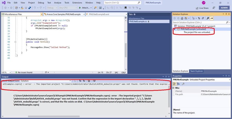Image resolution: width=232 pixels, height=119 pixels.
Task: Click the Live Share button
Action: pyautogui.click(x=202, y=8)
